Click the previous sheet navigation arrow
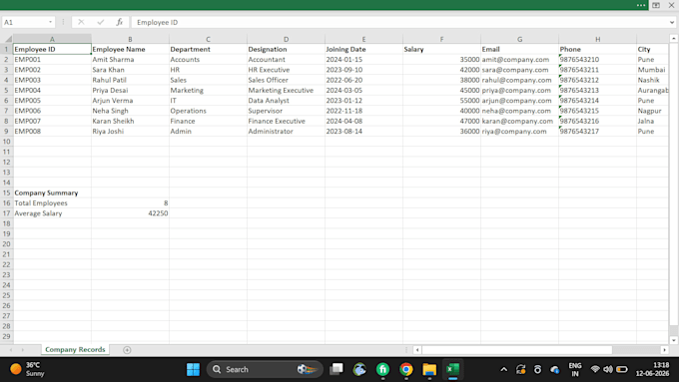 (x=11, y=350)
